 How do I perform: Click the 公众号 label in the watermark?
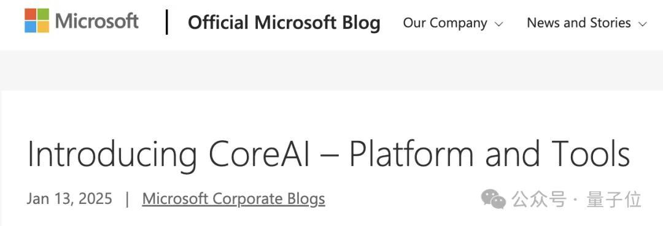(539, 199)
